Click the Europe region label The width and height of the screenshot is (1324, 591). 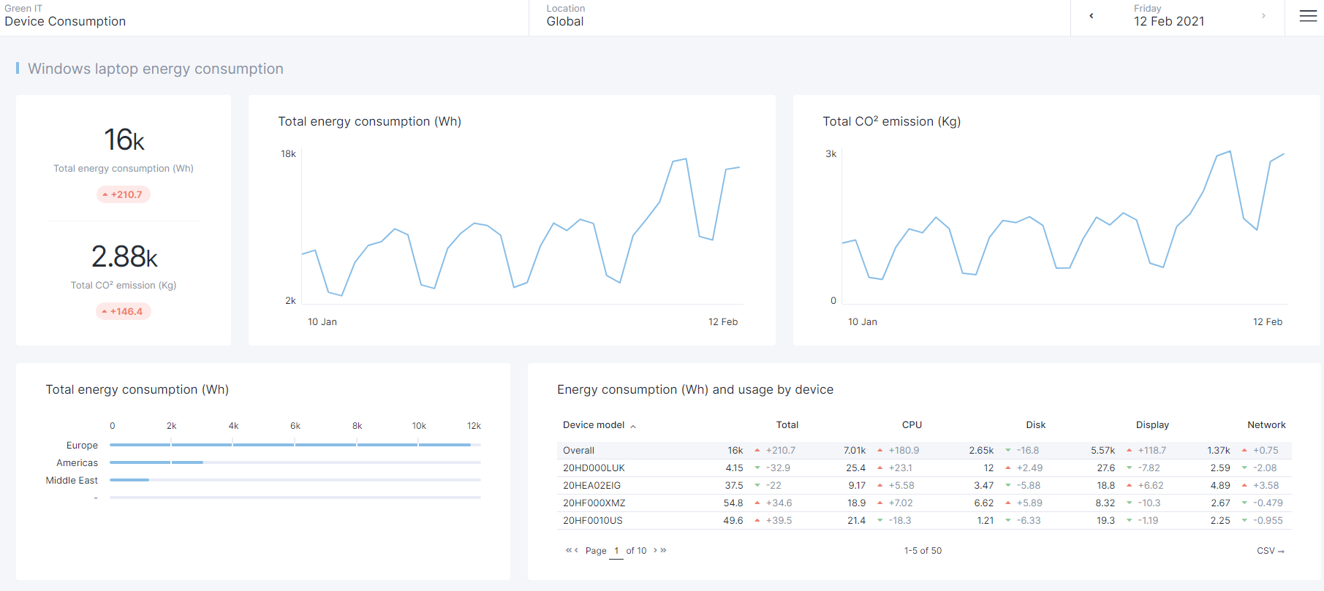click(82, 445)
